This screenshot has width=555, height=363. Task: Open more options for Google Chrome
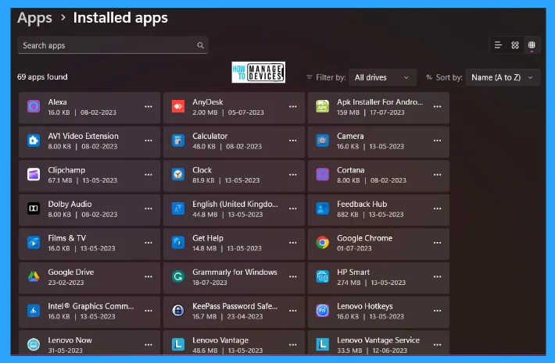pyautogui.click(x=437, y=243)
